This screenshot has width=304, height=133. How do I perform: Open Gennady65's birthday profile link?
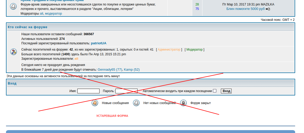110,70
